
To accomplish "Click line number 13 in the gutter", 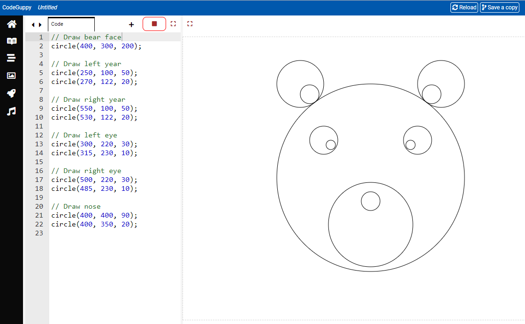I will pos(39,144).
